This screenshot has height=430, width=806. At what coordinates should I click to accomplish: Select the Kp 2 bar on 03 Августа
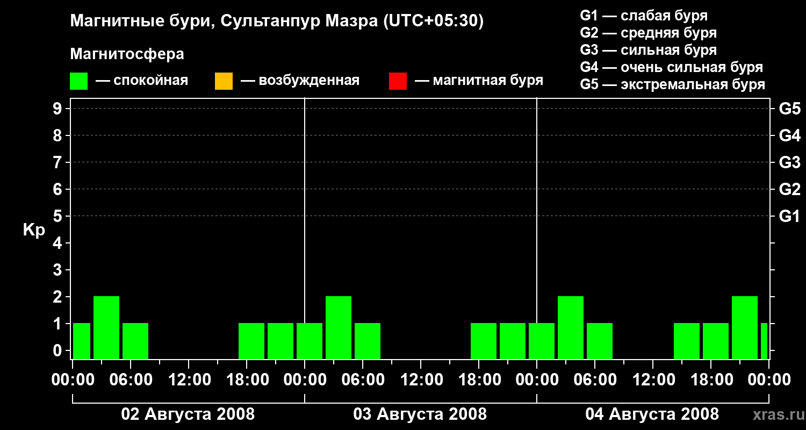click(339, 327)
